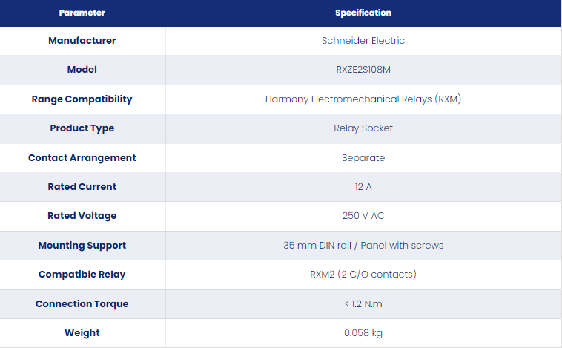This screenshot has height=348, width=562.
Task: Click the Parameter column header
Action: tap(82, 13)
